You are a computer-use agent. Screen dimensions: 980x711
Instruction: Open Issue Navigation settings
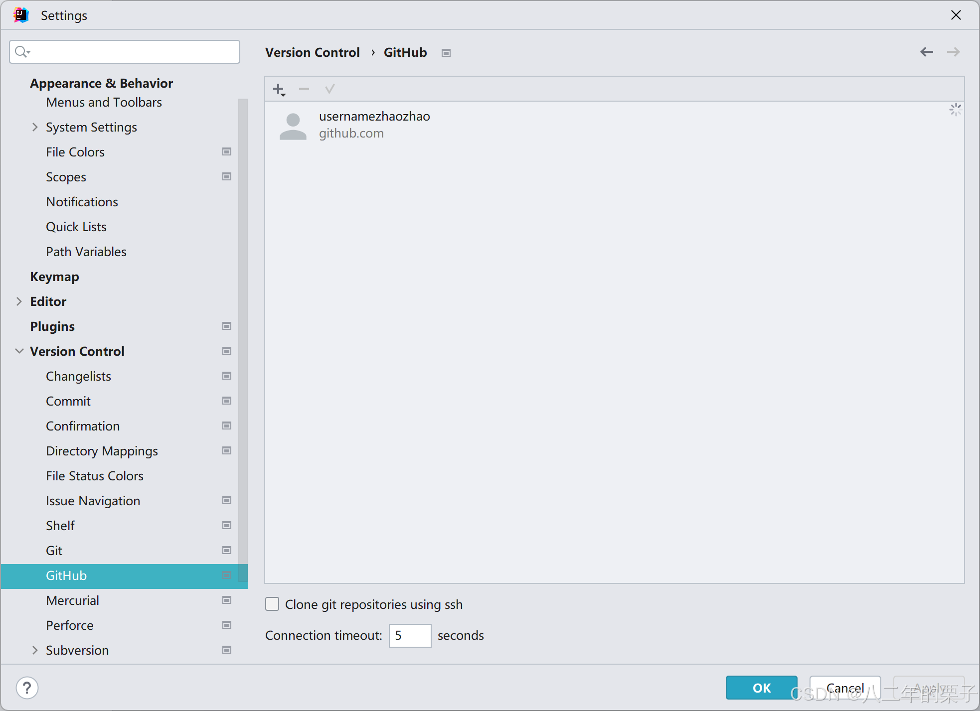[x=93, y=501]
